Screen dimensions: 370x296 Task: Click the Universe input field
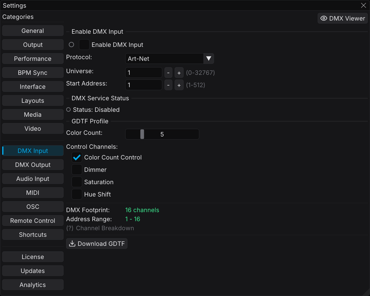144,73
